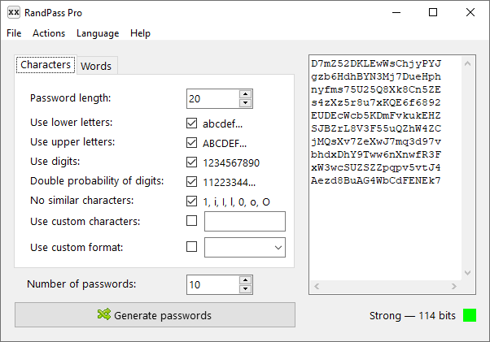The height and width of the screenshot is (342, 490).
Task: Increase password length with up arrow
Action: click(246, 94)
